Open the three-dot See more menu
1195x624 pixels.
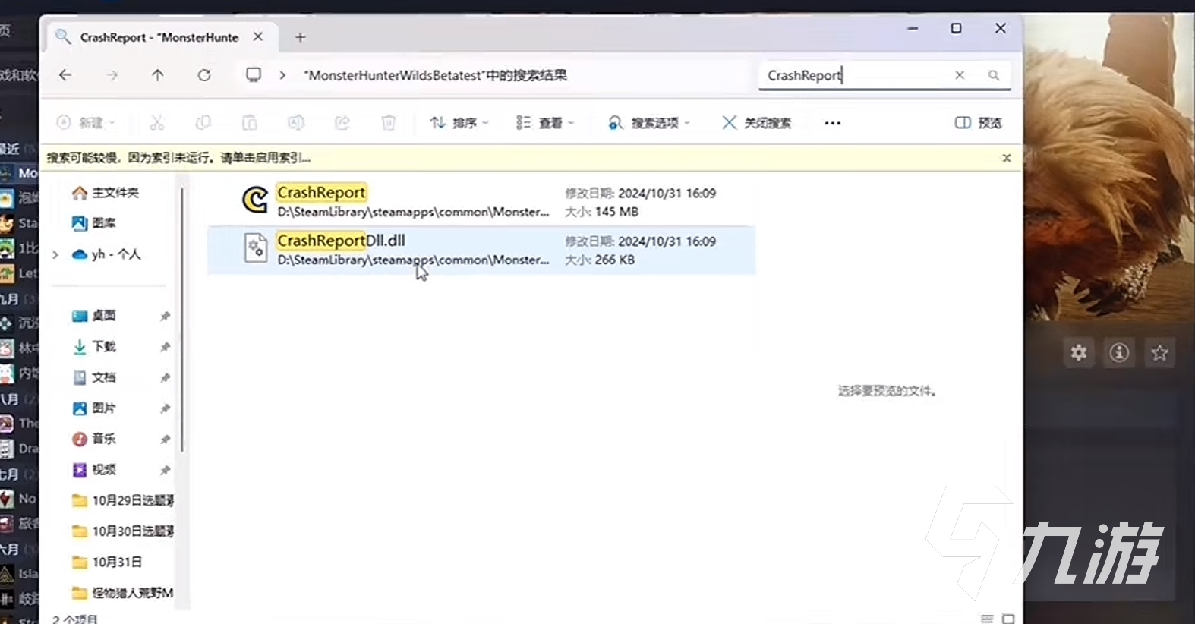(832, 123)
